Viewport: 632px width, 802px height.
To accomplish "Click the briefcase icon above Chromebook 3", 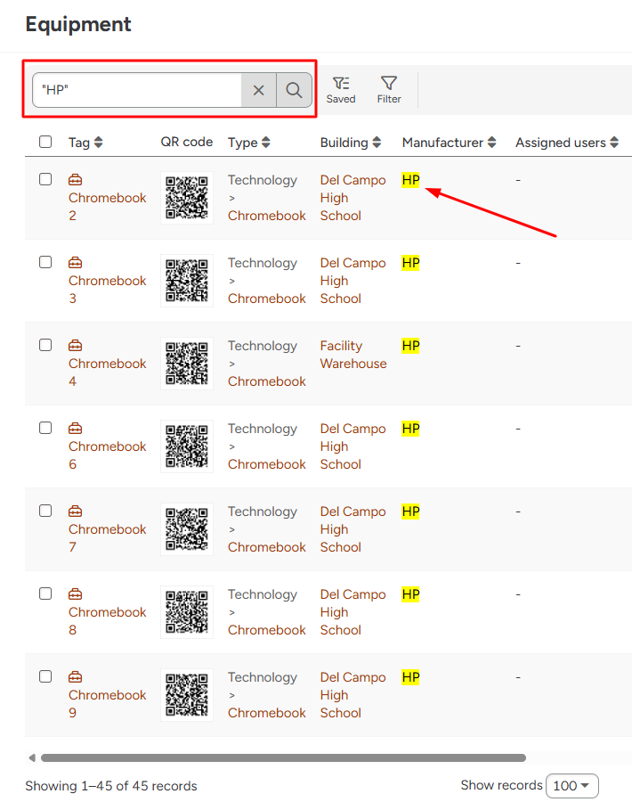I will (76, 263).
